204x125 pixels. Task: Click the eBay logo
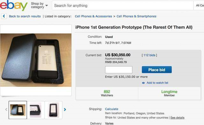pyautogui.click(x=14, y=5)
